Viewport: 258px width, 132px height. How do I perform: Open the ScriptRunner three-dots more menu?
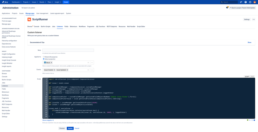(x=254, y=20)
